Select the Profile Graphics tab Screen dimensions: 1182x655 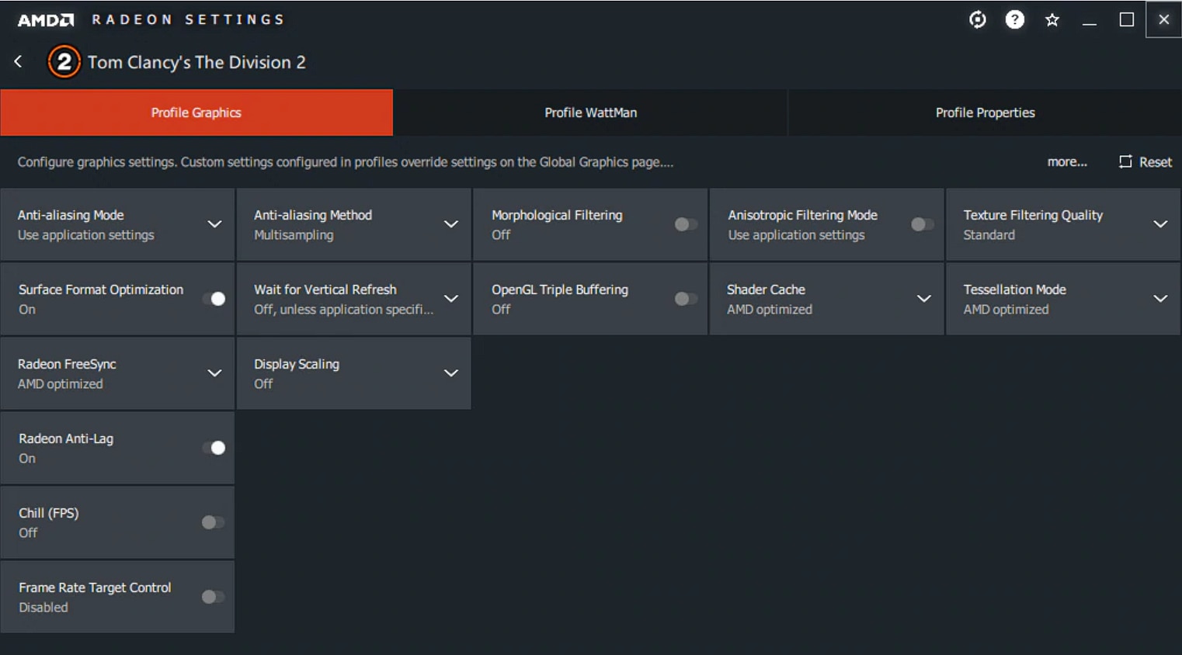[196, 113]
